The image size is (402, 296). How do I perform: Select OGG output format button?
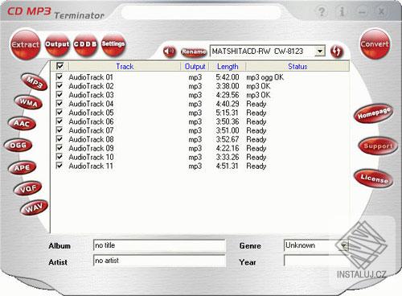(18, 146)
